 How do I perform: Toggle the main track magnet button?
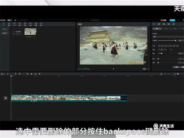pos(165,74)
